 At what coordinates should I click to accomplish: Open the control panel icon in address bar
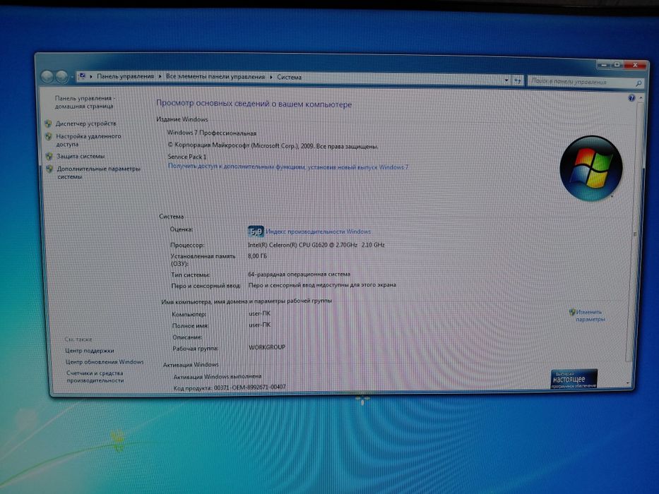coord(83,76)
